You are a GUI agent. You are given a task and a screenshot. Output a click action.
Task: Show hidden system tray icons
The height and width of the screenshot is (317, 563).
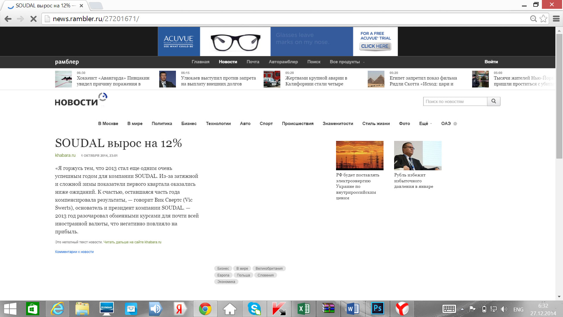click(x=462, y=309)
